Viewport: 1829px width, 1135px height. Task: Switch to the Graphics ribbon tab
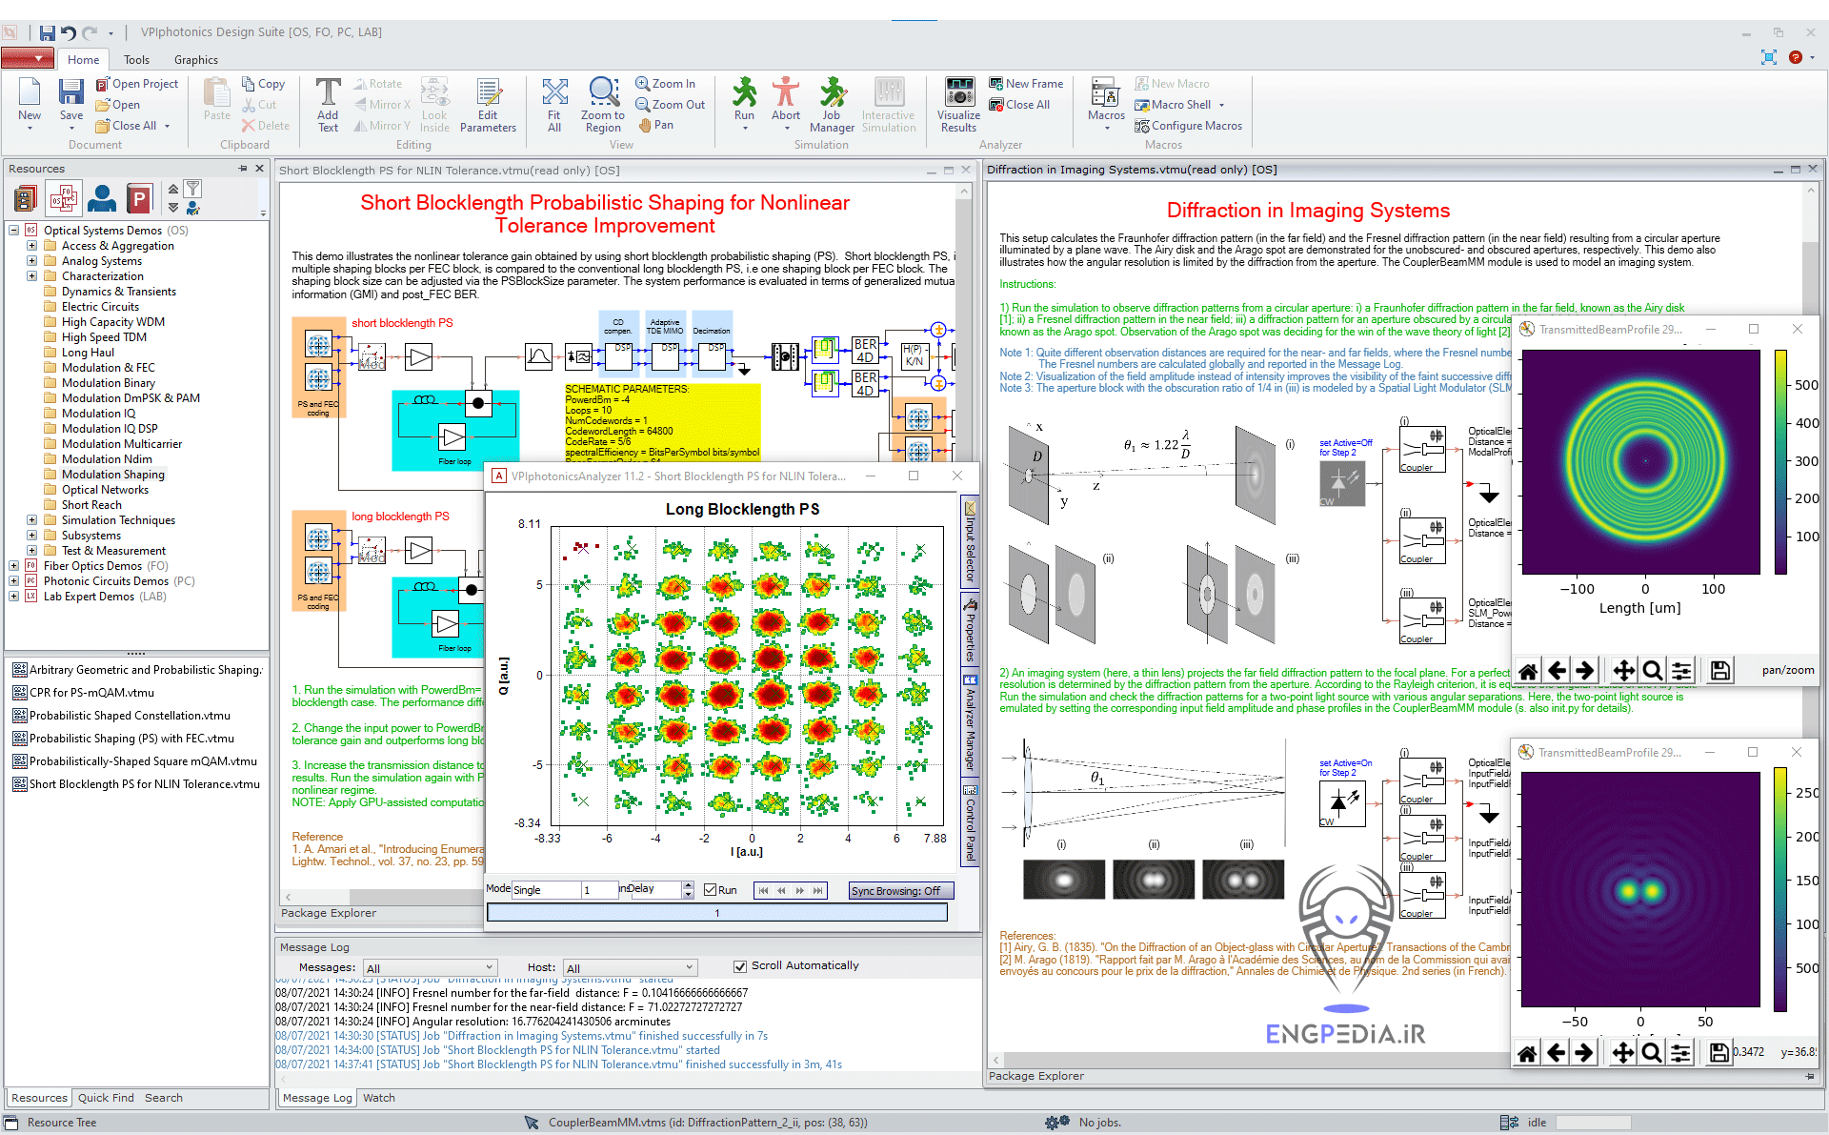[195, 59]
